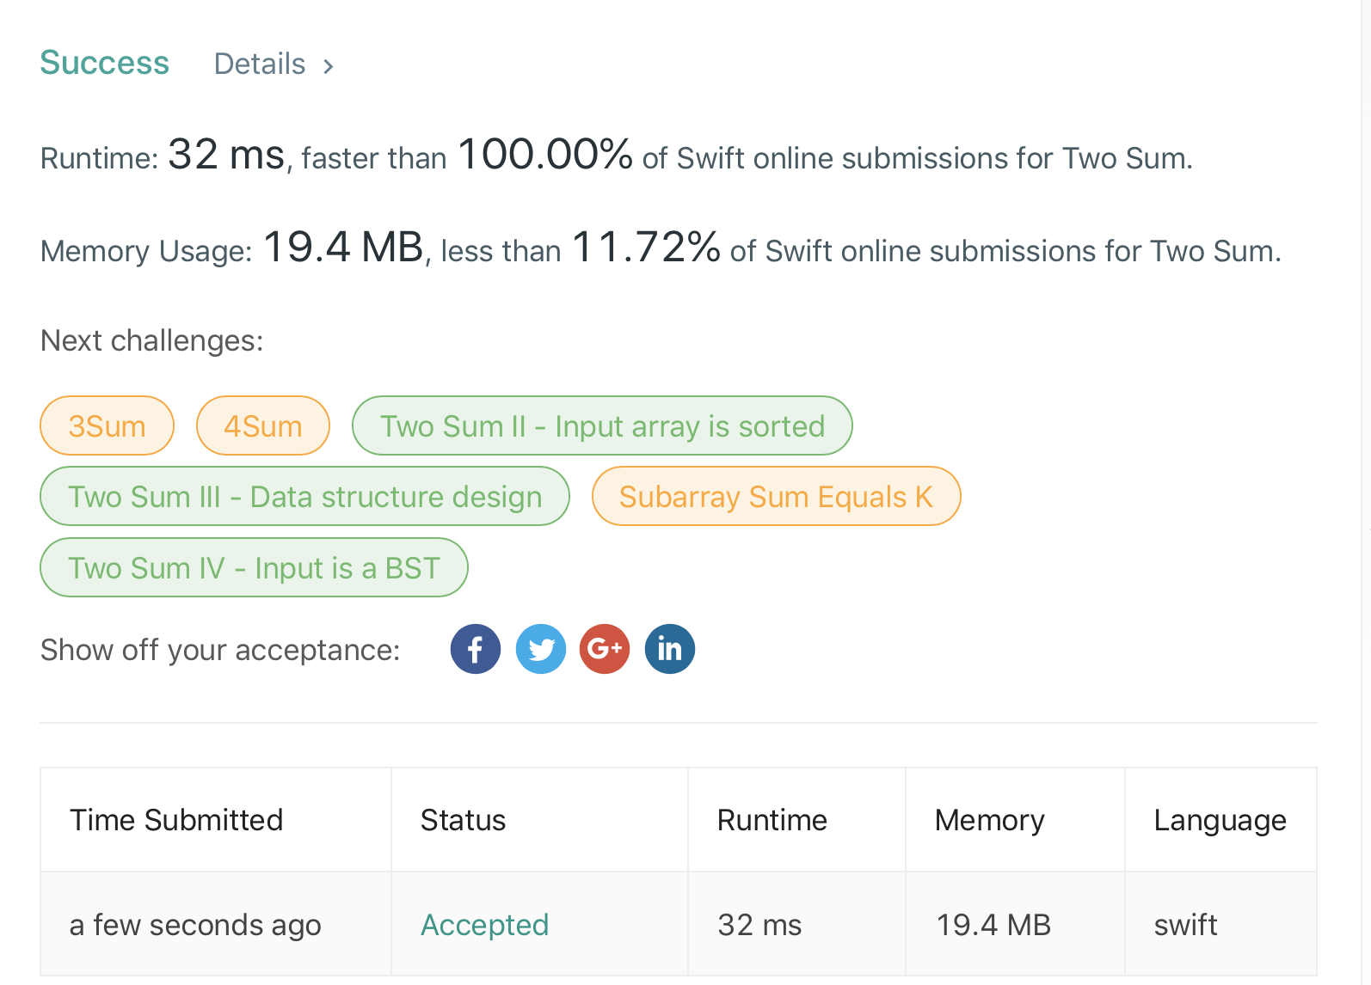Share acceptance on Google Plus

(605, 649)
